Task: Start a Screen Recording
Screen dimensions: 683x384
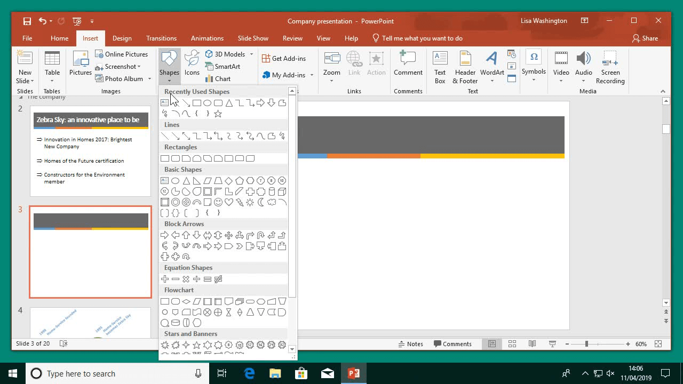Action: point(610,66)
